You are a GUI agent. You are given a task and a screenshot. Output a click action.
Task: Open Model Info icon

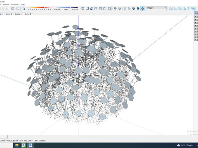[x=18, y=9]
